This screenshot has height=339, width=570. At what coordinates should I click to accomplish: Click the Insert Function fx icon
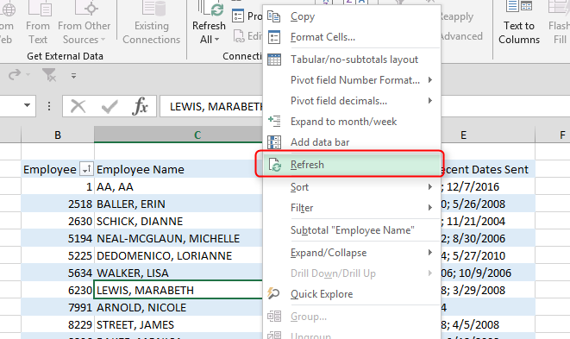point(141,106)
